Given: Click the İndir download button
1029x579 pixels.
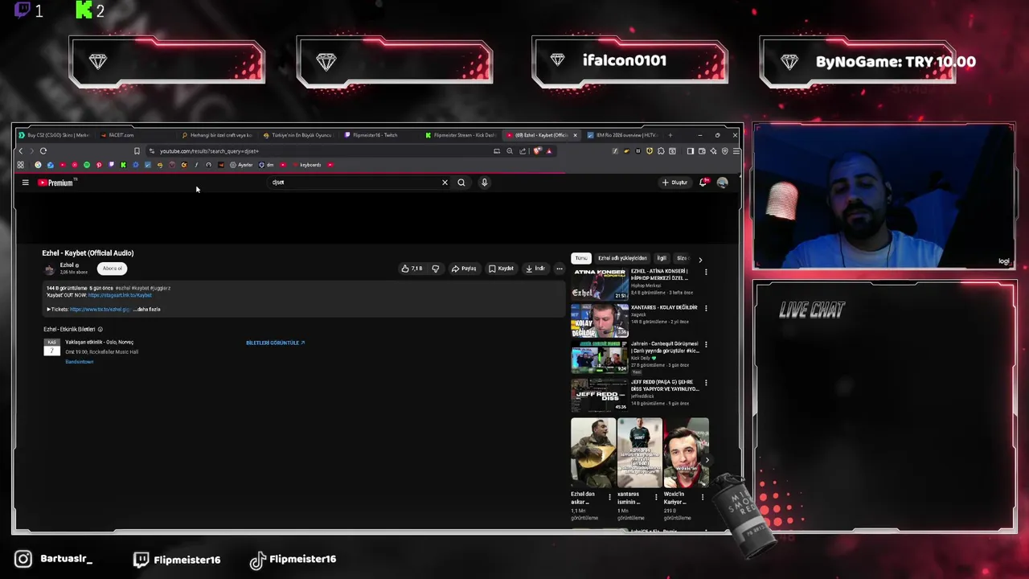Looking at the screenshot, I should 535,269.
